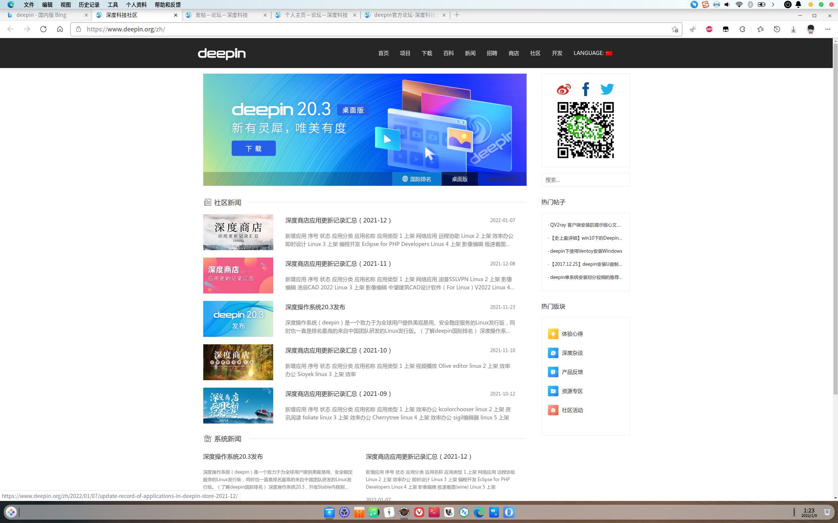The width and height of the screenshot is (838, 523).
Task: Click the 搜索 search input field
Action: point(585,180)
